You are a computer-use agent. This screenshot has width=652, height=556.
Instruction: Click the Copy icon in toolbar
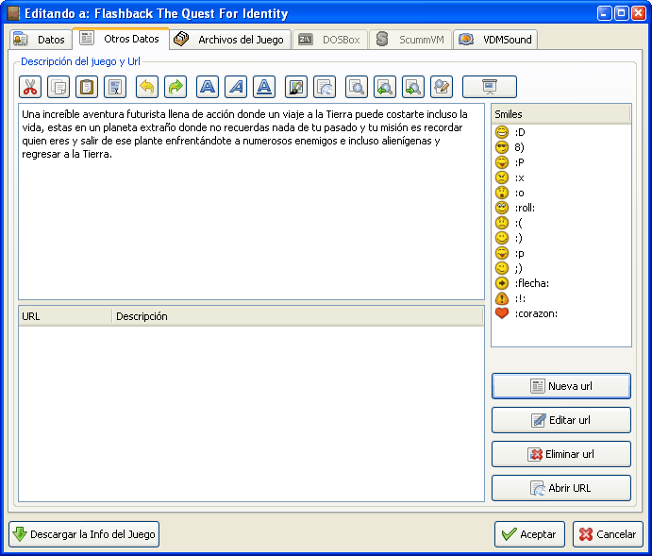59,87
